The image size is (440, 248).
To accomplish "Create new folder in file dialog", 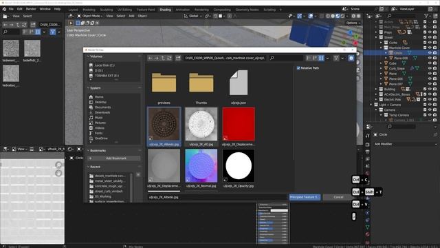I will pos(178,58).
